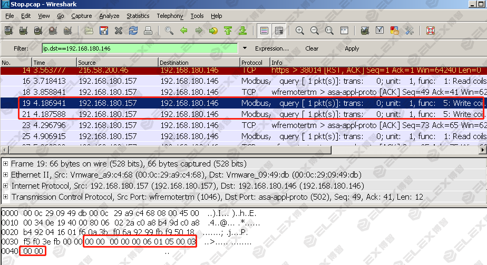Click the Zoom in magnifier icon

pyautogui.click(x=300, y=31)
